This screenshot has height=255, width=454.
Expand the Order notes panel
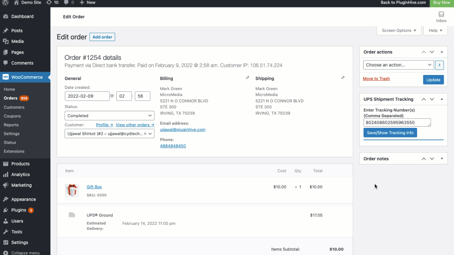[442, 159]
